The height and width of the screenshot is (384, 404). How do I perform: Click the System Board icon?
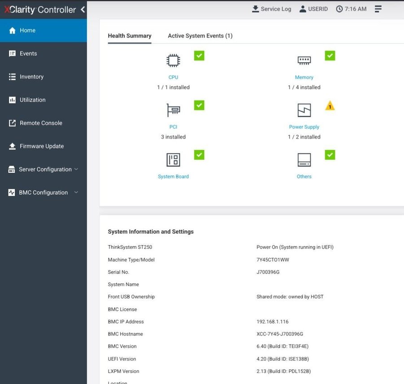pyautogui.click(x=173, y=160)
